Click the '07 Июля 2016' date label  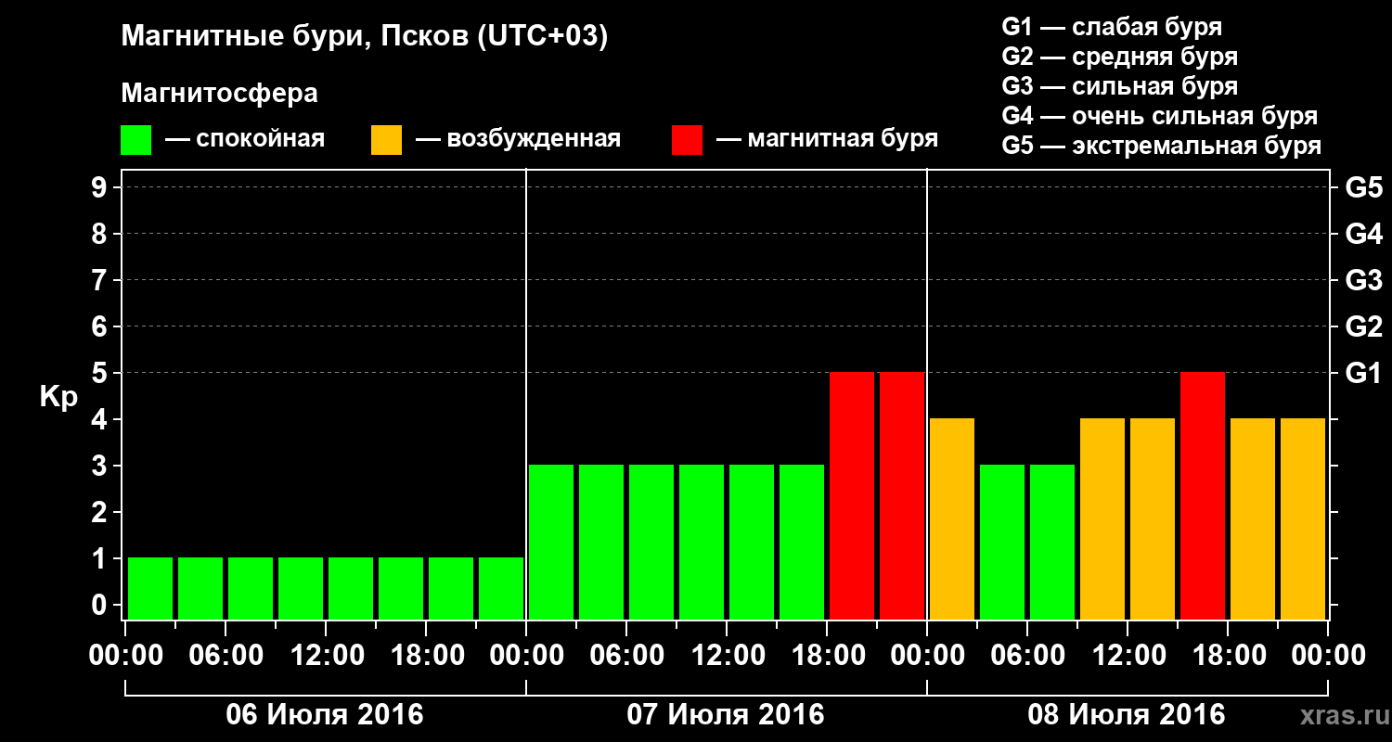pos(726,715)
